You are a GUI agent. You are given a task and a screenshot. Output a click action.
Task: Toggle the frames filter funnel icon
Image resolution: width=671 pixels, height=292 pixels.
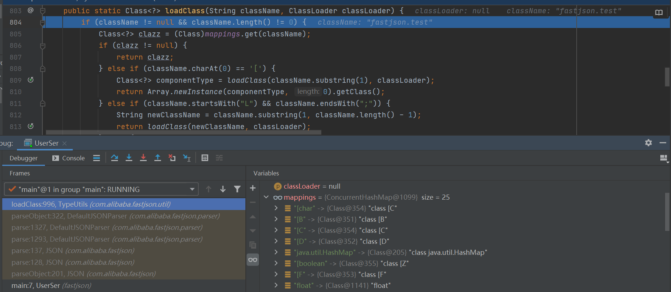point(237,189)
